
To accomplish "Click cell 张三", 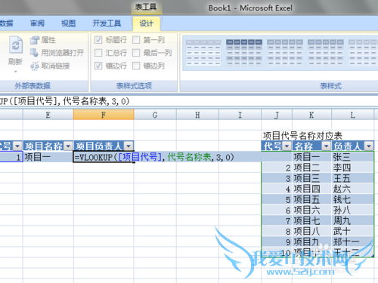I will tap(353, 157).
